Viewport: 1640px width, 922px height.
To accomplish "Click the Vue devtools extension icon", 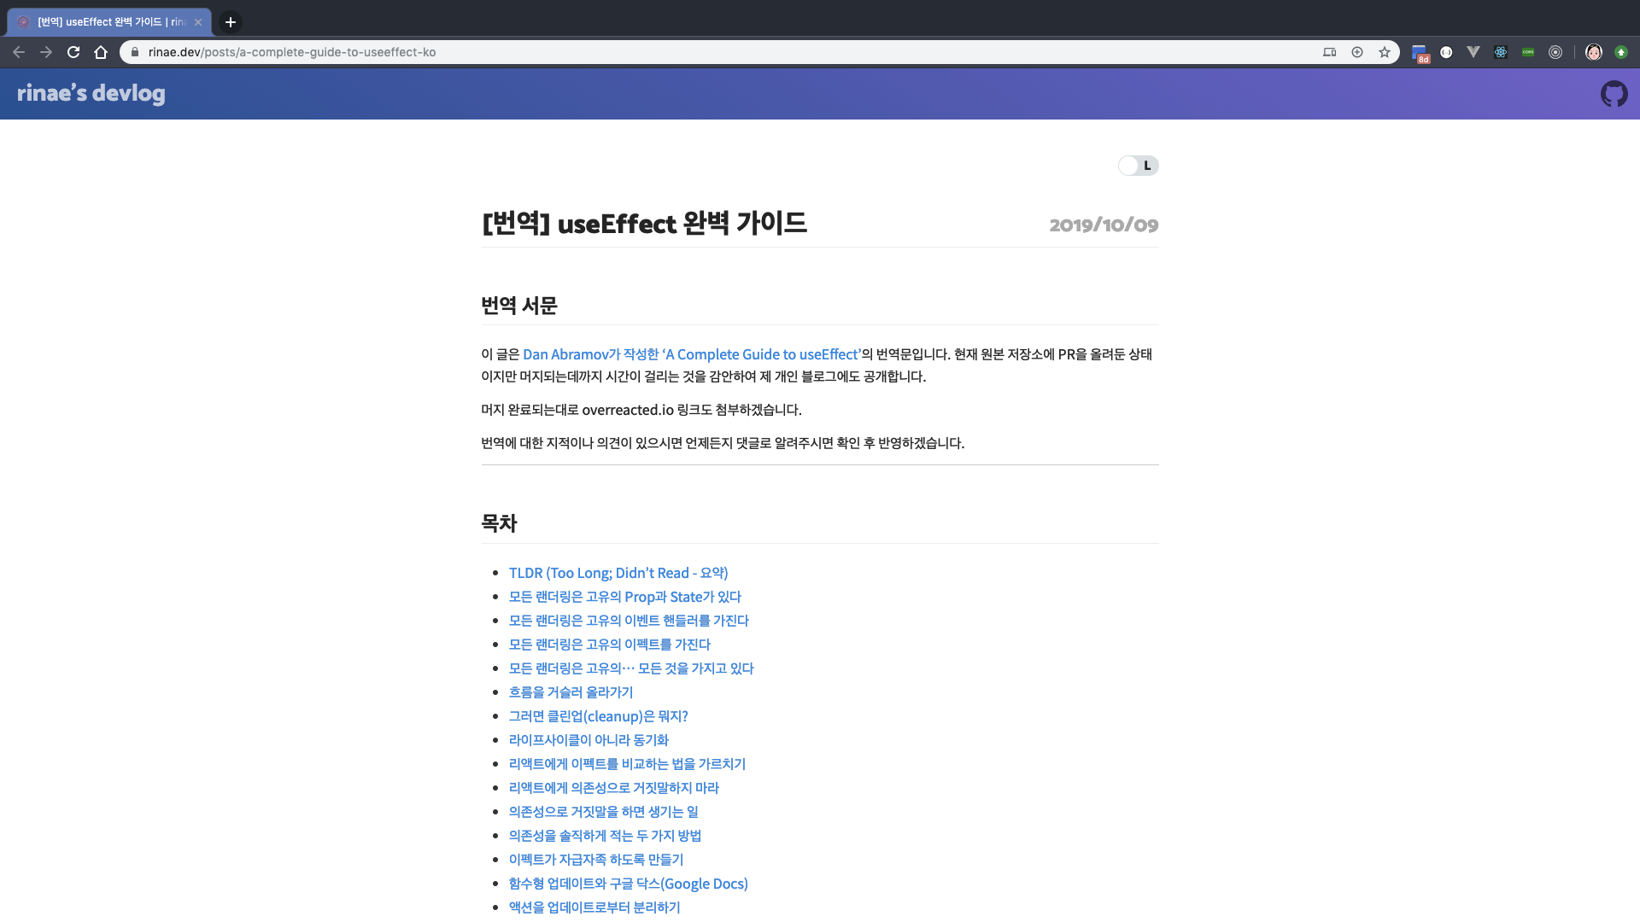I will point(1473,52).
